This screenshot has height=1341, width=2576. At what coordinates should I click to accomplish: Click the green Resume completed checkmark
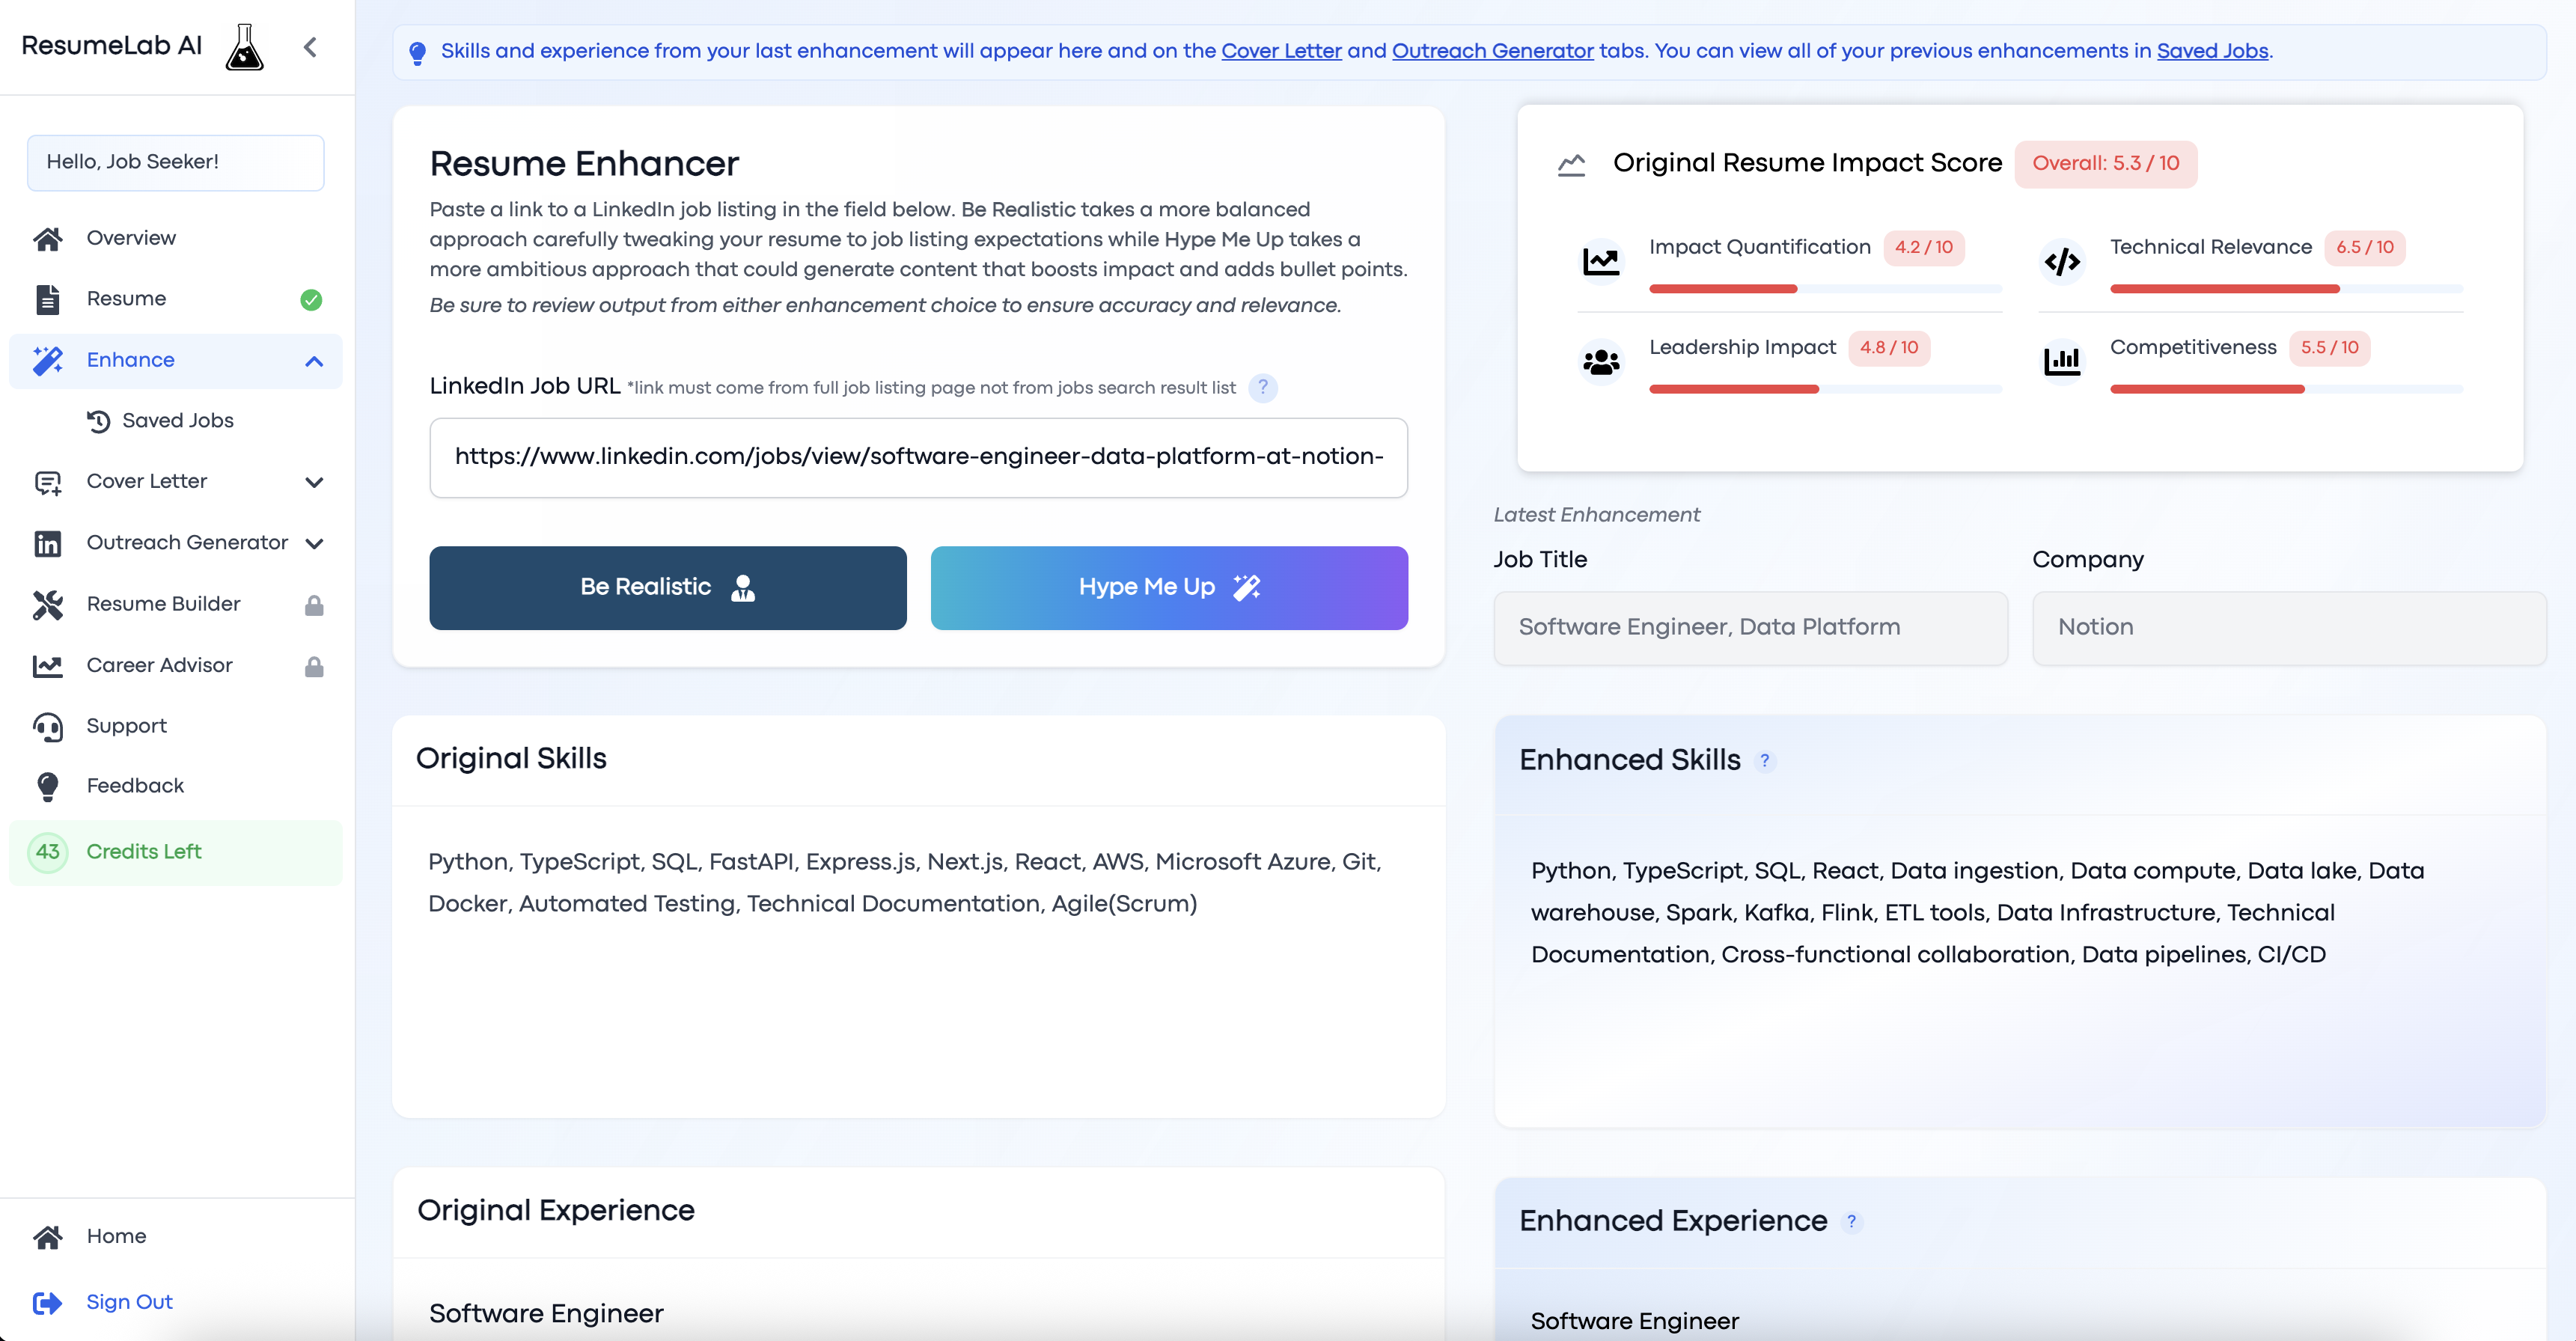[311, 299]
